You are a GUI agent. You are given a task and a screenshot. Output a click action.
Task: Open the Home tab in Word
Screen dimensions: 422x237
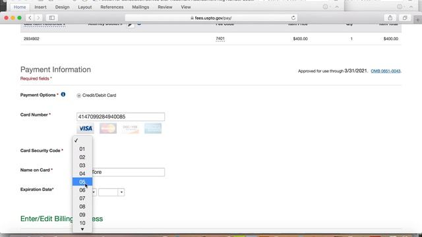tap(20, 7)
